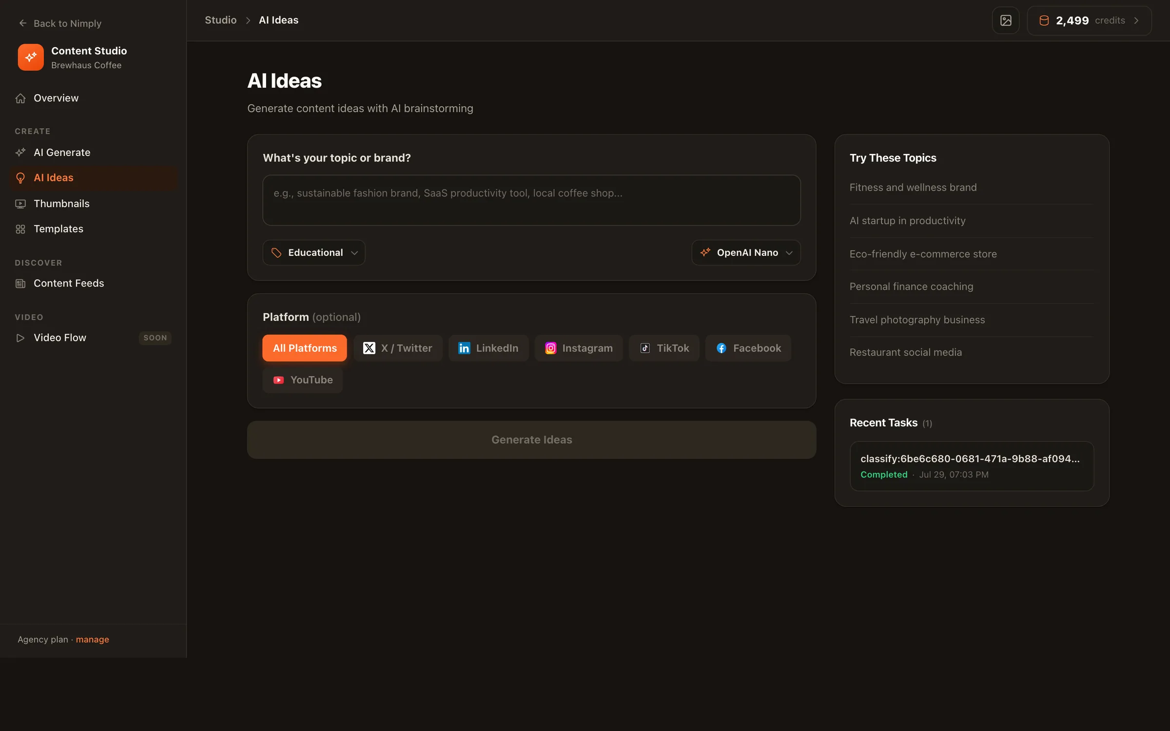Open the 2,499 credits button
The height and width of the screenshot is (731, 1170).
point(1089,20)
